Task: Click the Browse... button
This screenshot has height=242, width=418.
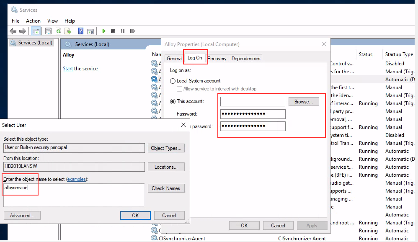Action: (x=304, y=102)
